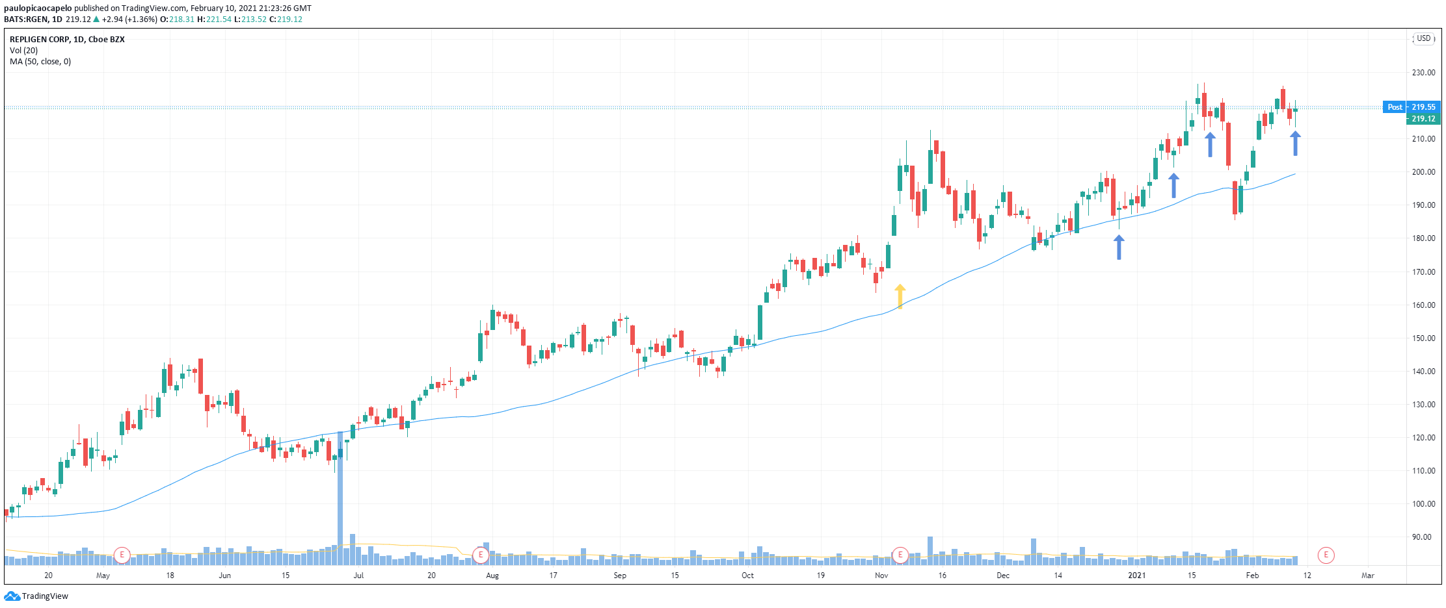Click the current price label 219.12 on axis

coord(1424,119)
